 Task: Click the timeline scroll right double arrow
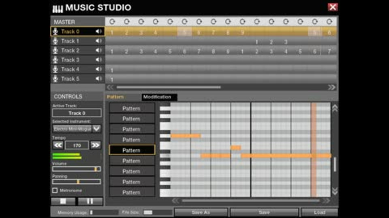point(332,87)
